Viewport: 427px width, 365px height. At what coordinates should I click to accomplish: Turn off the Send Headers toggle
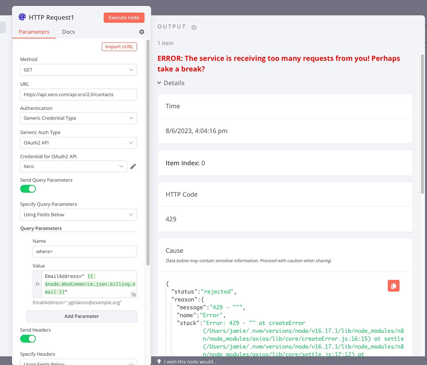pos(28,339)
